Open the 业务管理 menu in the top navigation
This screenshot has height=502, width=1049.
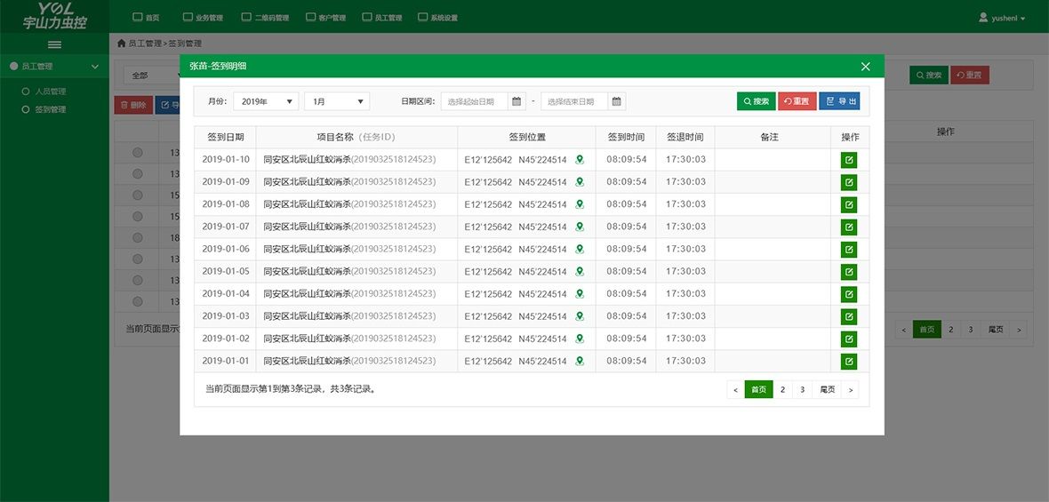[x=203, y=18]
